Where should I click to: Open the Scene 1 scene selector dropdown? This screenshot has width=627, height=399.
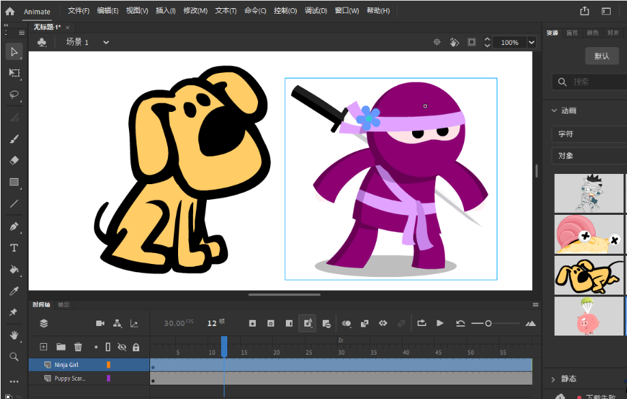(106, 42)
